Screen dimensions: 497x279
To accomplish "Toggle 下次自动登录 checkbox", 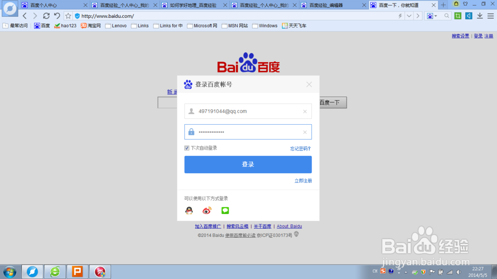I will coord(187,148).
